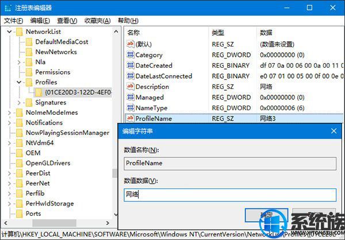The width and height of the screenshot is (345, 240).
Task: Open the 文件(F) menu
Action: [x=13, y=21]
